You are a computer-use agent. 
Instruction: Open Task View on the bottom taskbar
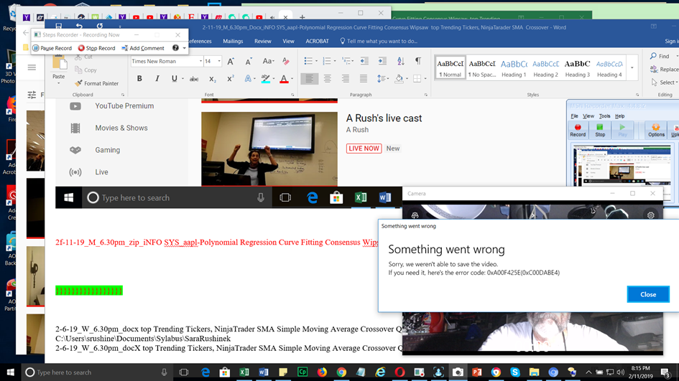[184, 372]
